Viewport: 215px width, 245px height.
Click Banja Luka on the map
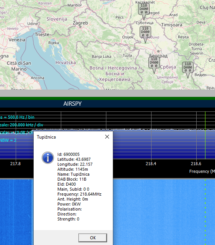[101, 56]
